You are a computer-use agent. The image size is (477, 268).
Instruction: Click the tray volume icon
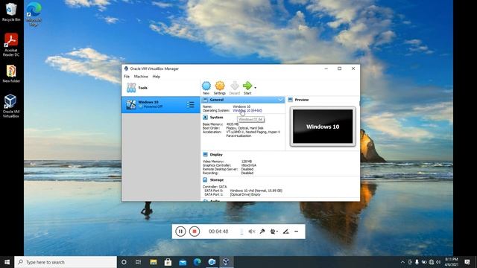438,262
